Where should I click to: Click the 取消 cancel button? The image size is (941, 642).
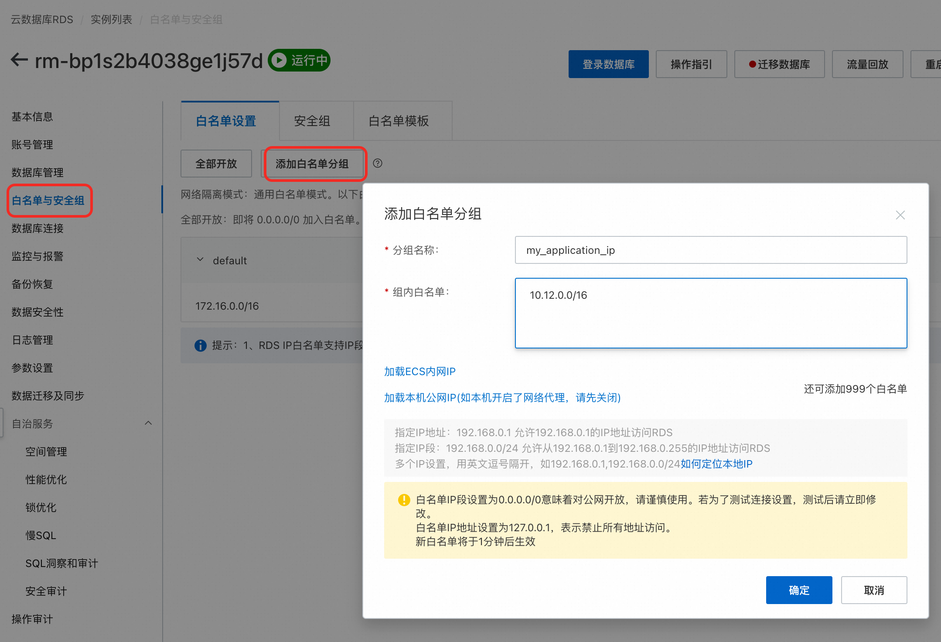873,590
